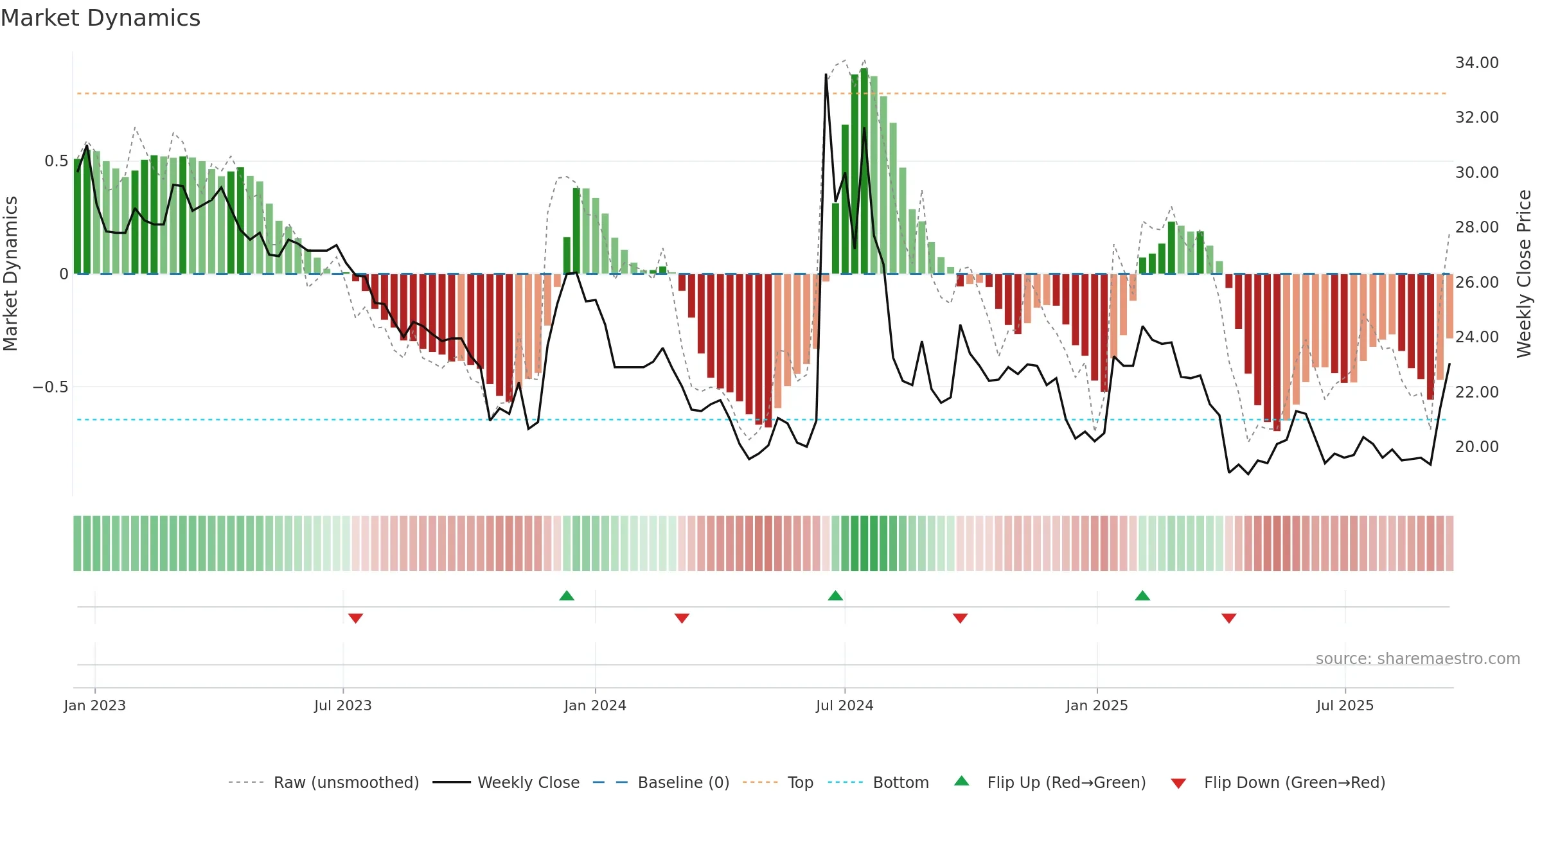Click the green flip-up marker before Jan 2024
Viewport: 1542px width, 867px height.
[567, 595]
